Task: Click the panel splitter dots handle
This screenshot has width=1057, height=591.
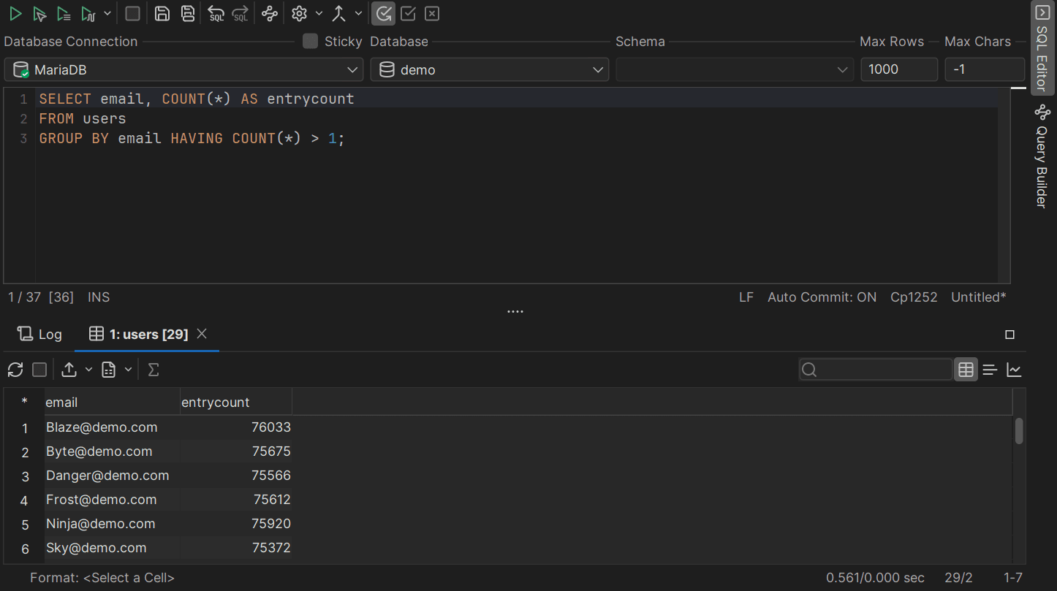Action: coord(515,312)
